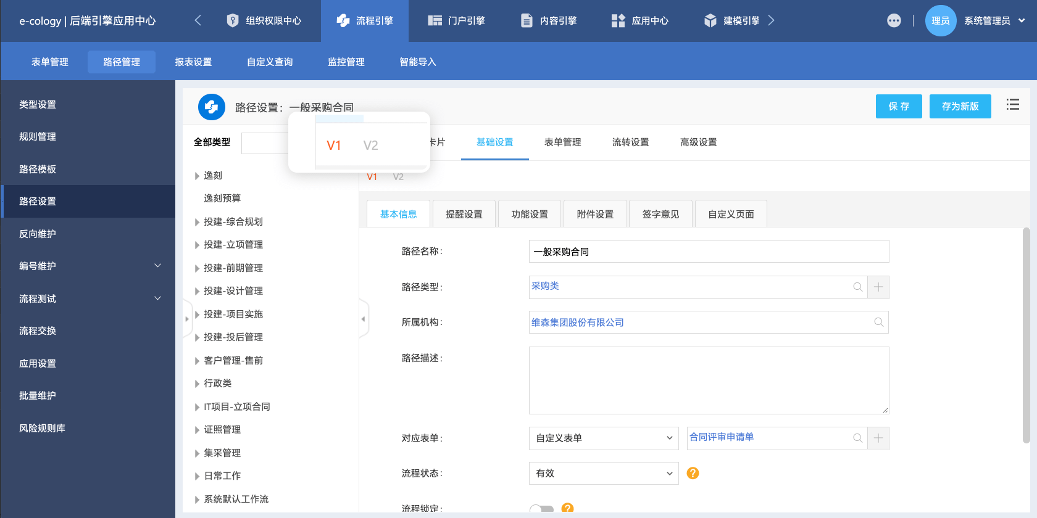Open 建模引擎 module

pos(732,20)
